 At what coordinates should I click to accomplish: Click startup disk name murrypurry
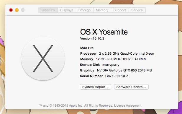(x=111, y=65)
